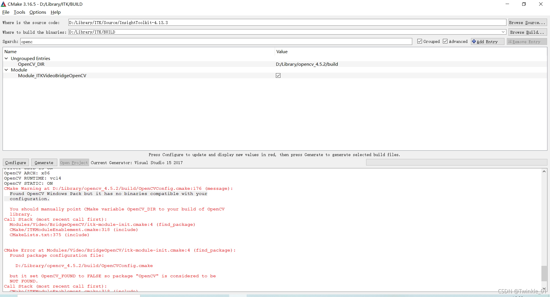Click 'Found package configuration file:' log line
Image resolution: width=550 pixels, height=297 pixels.
click(x=57, y=255)
